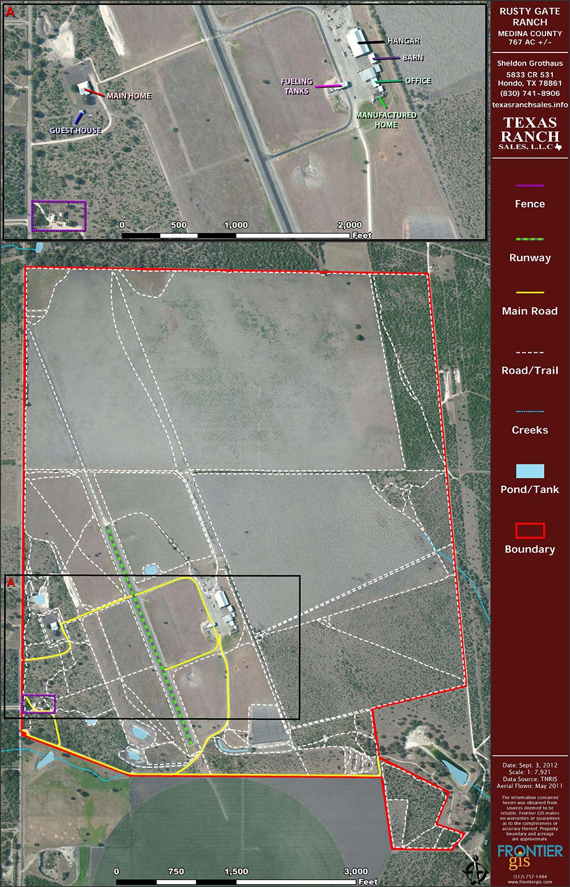
Task: Click the red A letter in inset corner
Action: [x=10, y=13]
